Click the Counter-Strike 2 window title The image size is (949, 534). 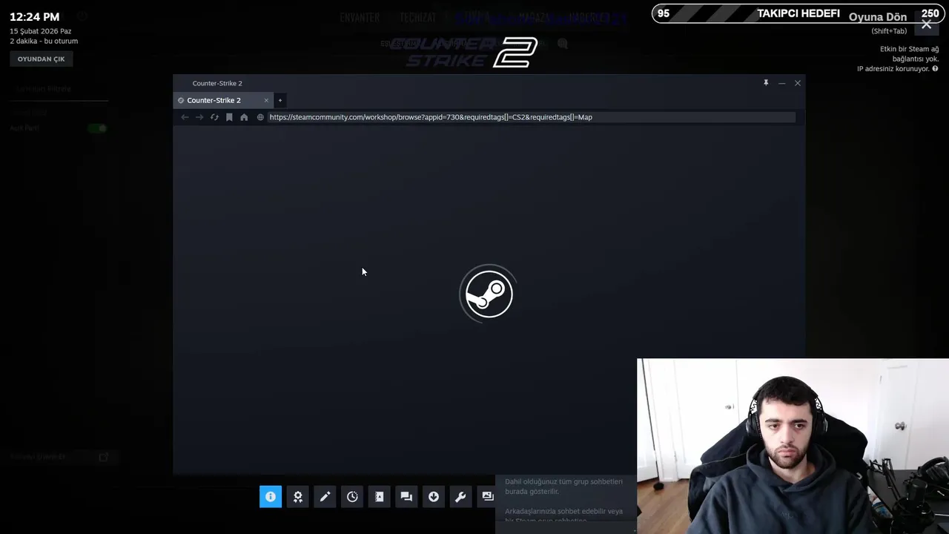[217, 83]
